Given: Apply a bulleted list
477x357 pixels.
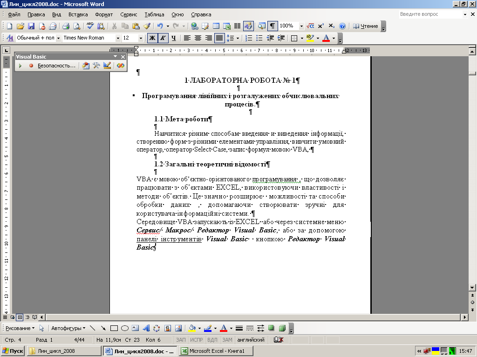Looking at the screenshot, I should pos(259,38).
